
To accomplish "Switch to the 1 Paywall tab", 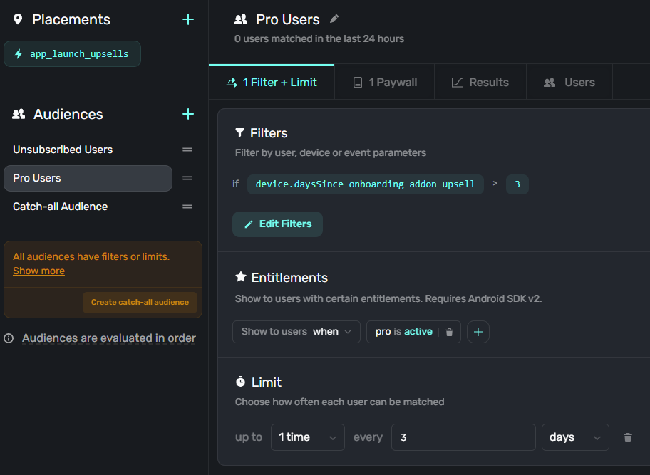I will 385,83.
